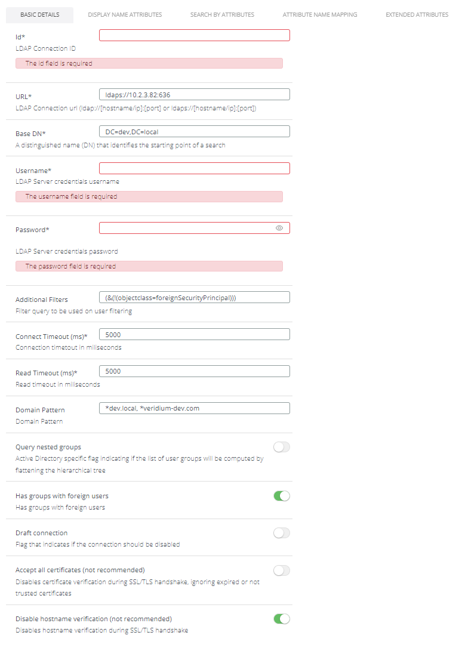Go to Search By Attributes tab

point(222,15)
